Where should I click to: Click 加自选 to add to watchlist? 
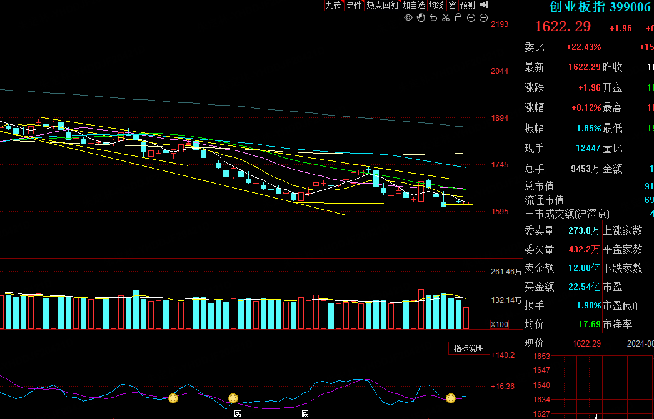click(413, 5)
